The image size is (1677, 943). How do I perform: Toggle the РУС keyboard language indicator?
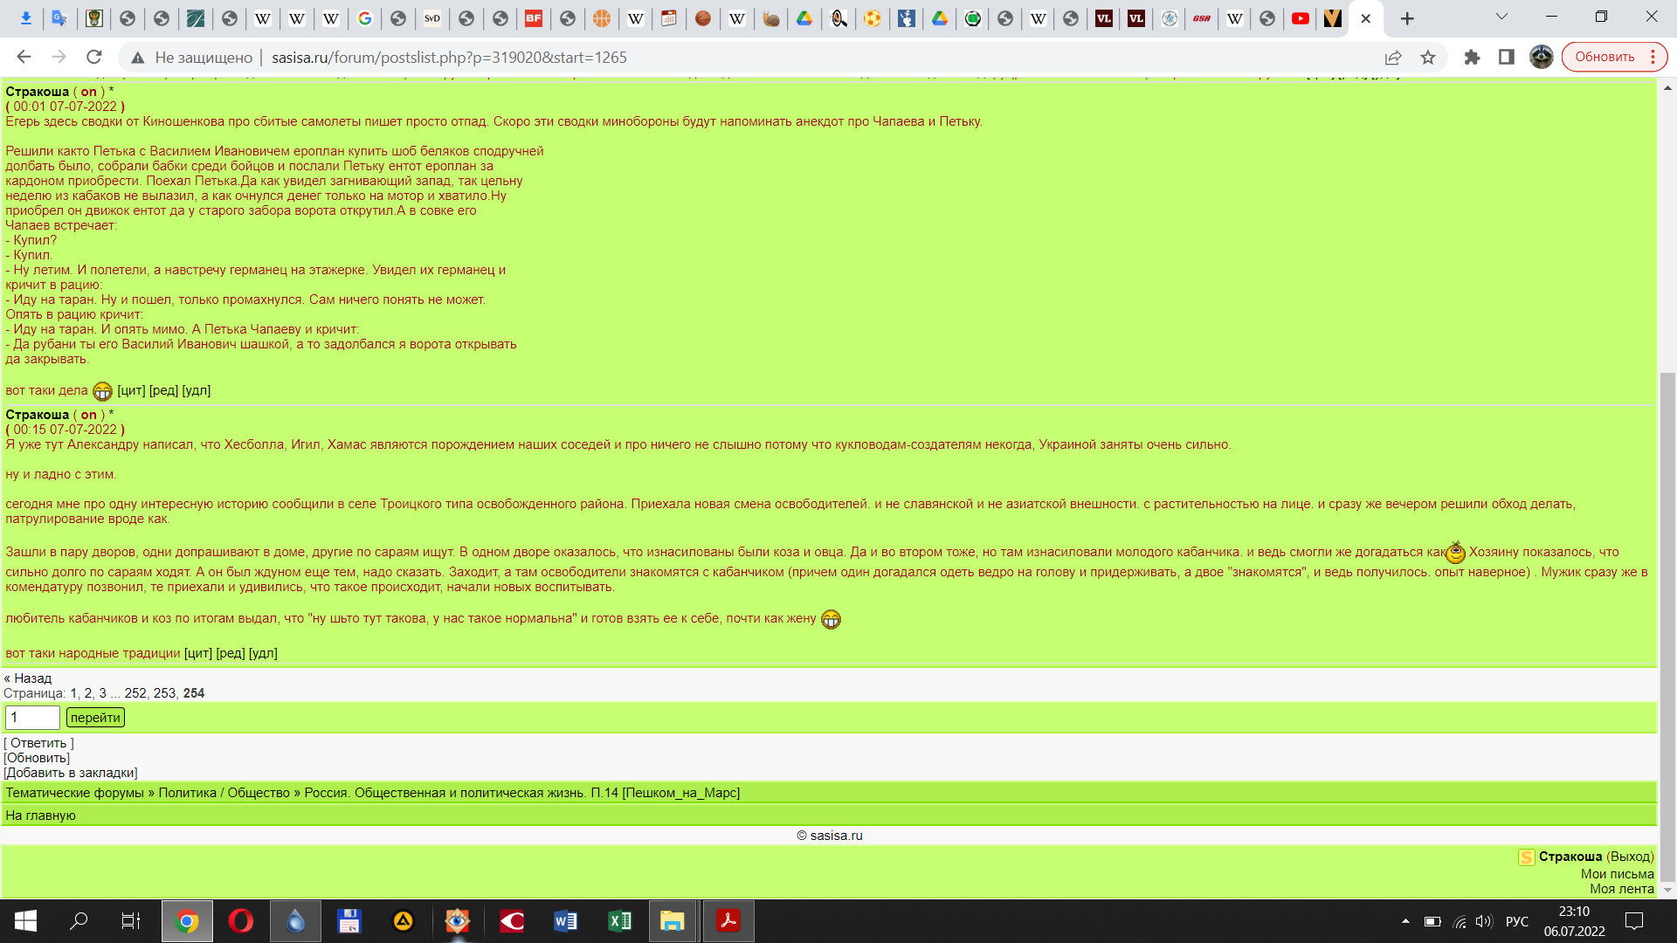tap(1517, 921)
